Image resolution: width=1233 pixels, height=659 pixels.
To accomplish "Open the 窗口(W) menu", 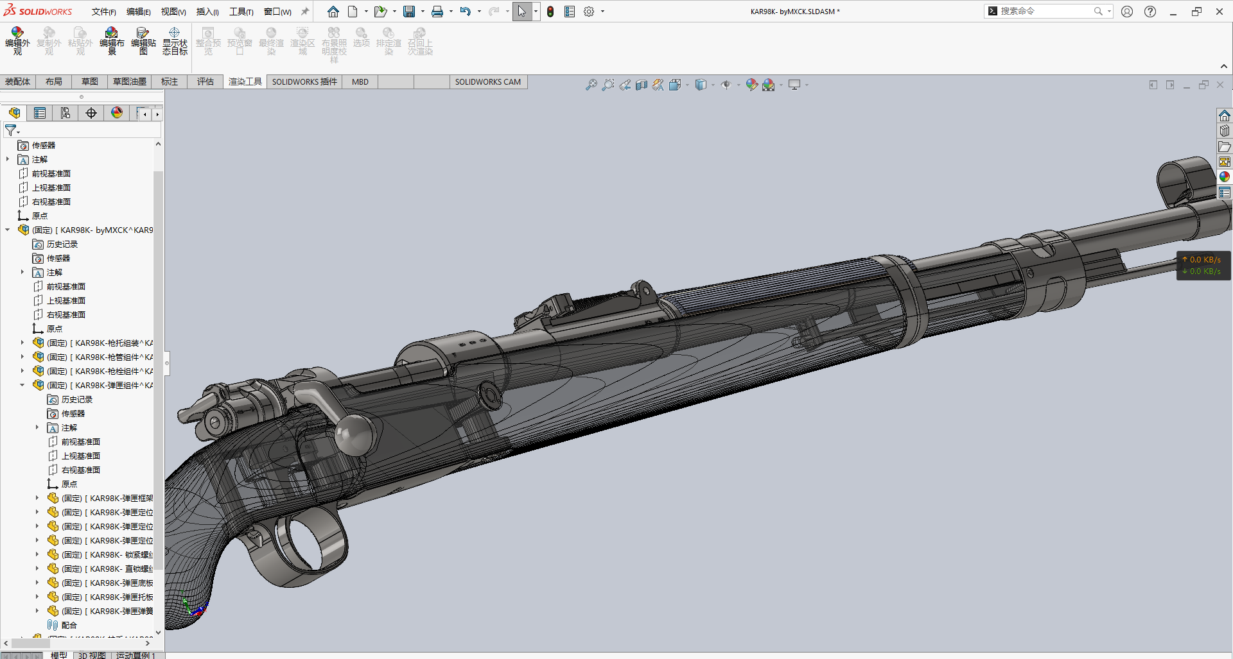I will 277,12.
